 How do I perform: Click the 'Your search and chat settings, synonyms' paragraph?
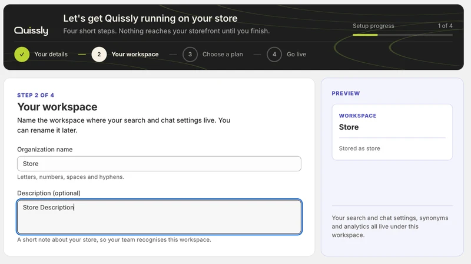point(390,226)
